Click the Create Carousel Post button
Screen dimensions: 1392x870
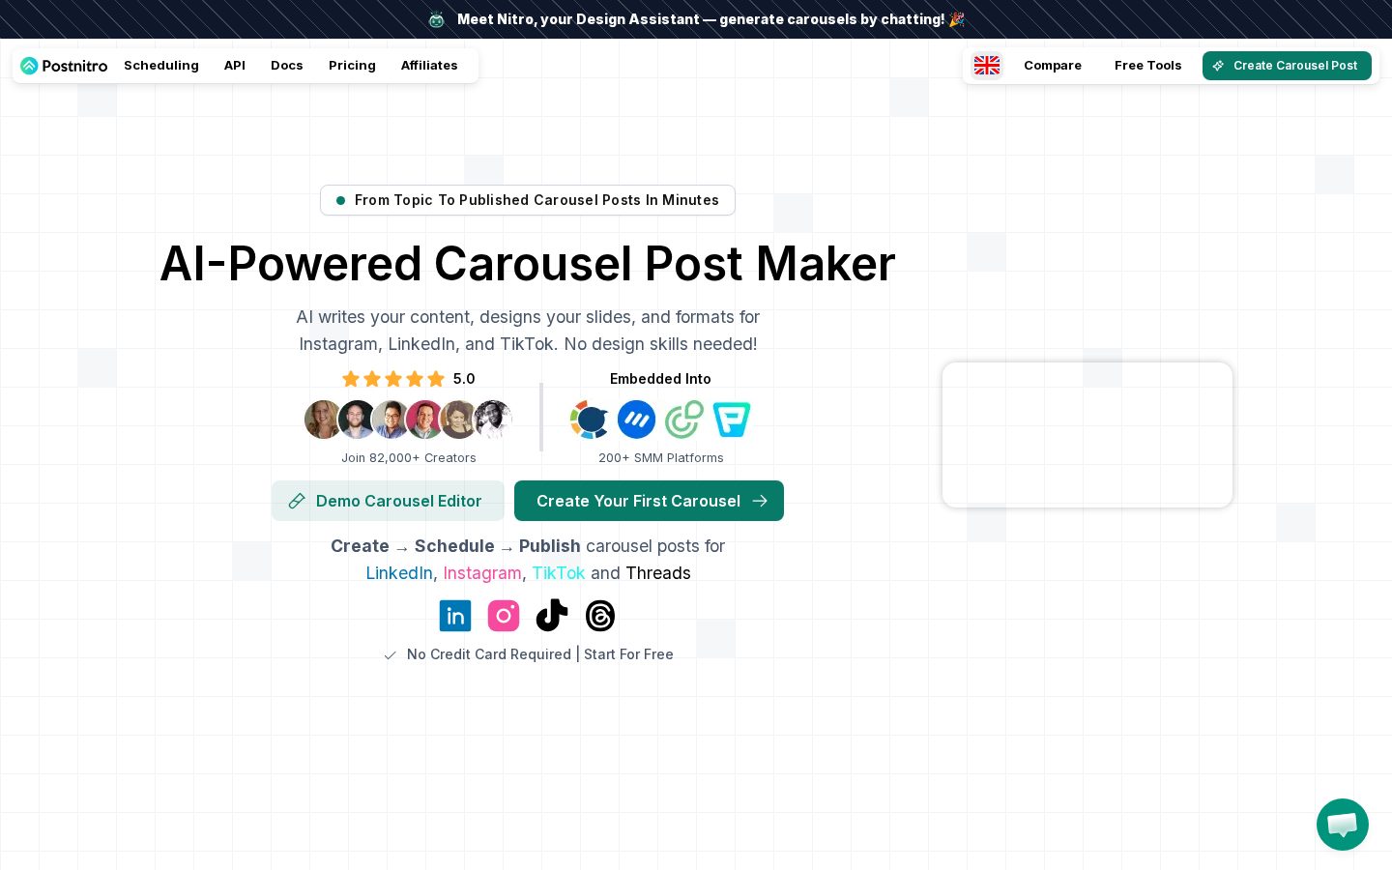pyautogui.click(x=1287, y=66)
